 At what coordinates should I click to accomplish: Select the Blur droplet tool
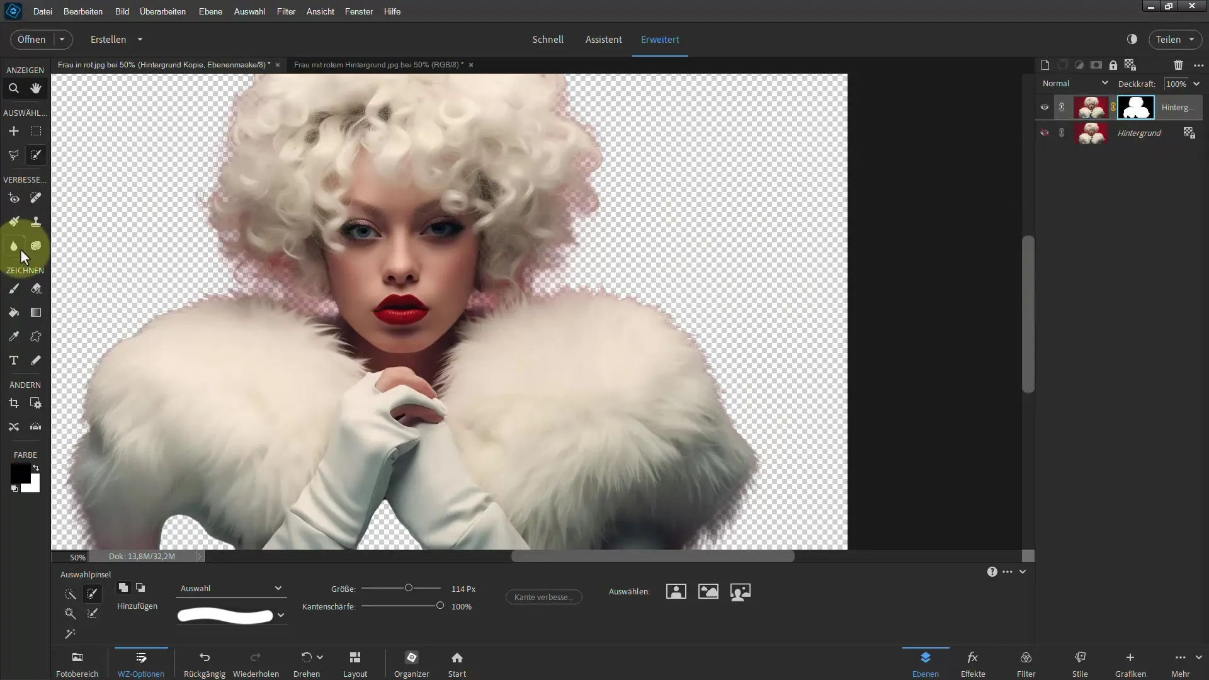pos(13,246)
